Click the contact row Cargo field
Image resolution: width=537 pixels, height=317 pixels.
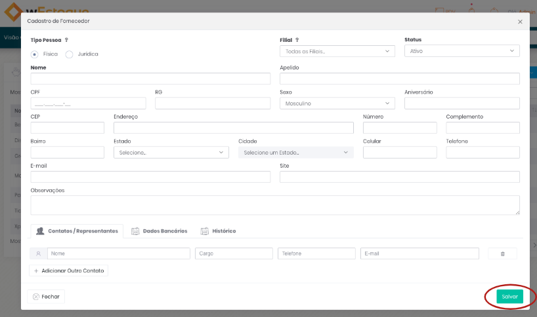tap(234, 253)
